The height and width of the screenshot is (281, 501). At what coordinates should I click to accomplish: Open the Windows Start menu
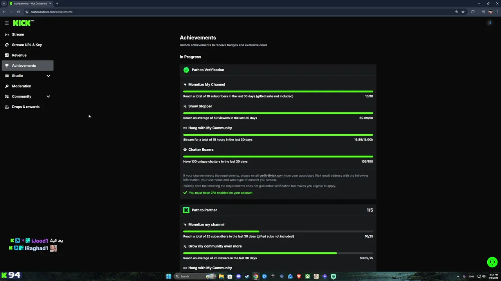169,276
